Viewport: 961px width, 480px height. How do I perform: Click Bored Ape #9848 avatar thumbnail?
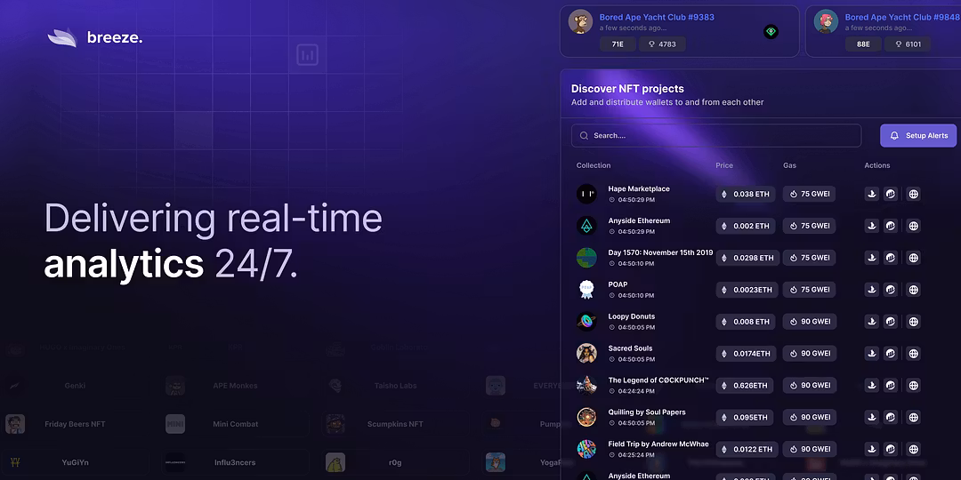pos(826,21)
